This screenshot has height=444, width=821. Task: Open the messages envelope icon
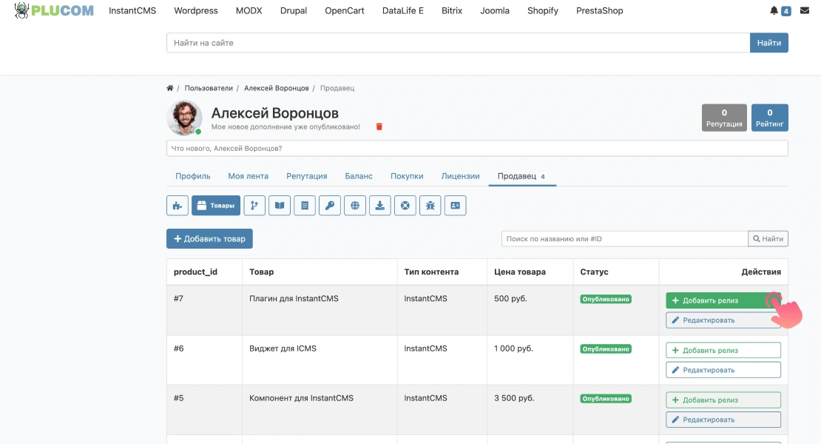(805, 10)
